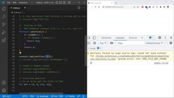The width and height of the screenshot is (174, 98).
Task: Open the Accounts menu in activity bar
Action: pyautogui.click(x=4, y=83)
